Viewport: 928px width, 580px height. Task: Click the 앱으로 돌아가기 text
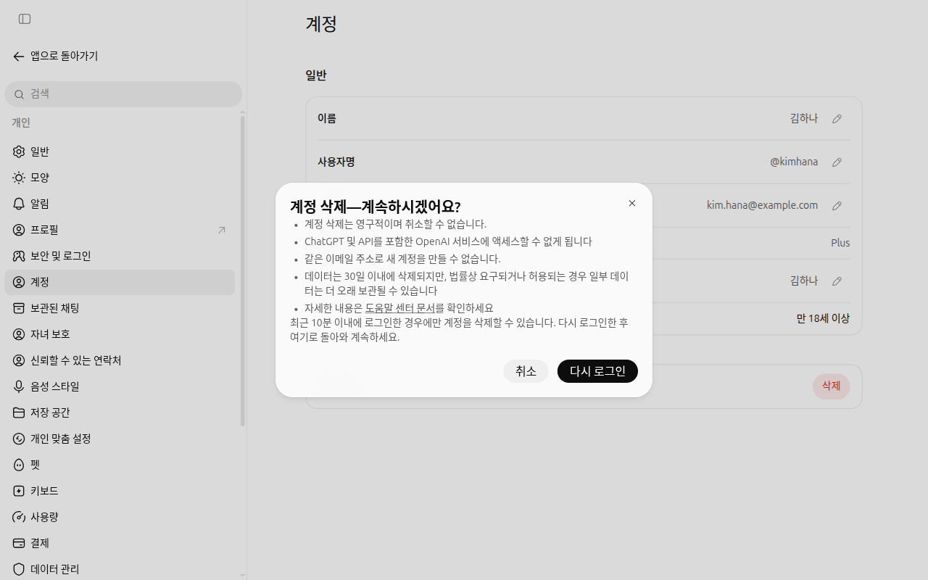(x=64, y=56)
